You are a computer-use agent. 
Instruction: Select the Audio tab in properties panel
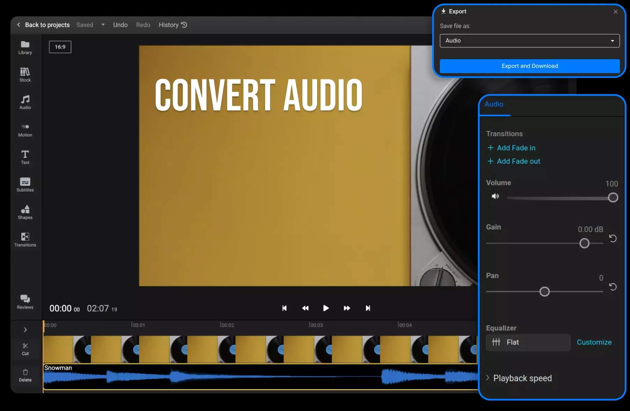pos(494,104)
